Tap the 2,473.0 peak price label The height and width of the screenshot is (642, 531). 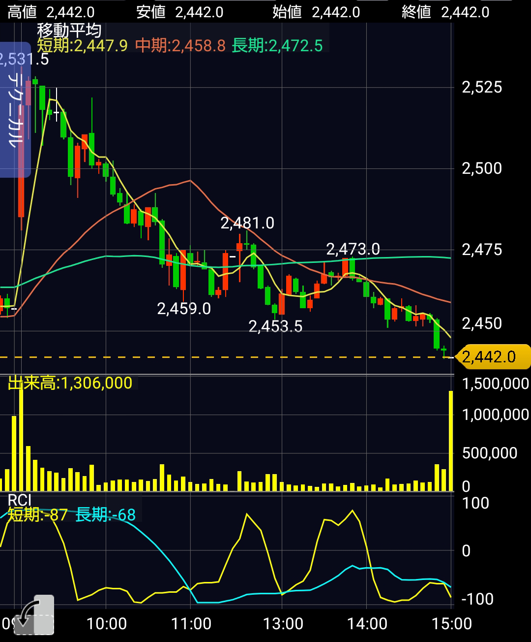point(353,249)
